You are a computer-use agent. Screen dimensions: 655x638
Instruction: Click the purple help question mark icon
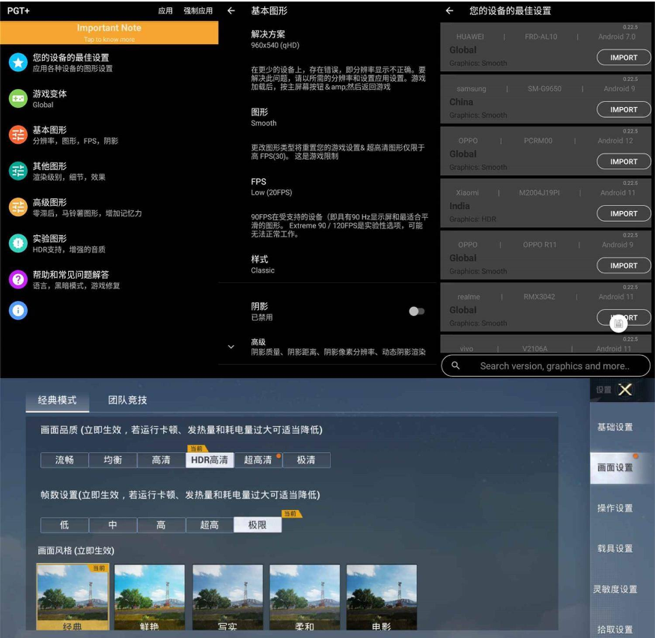click(x=18, y=279)
